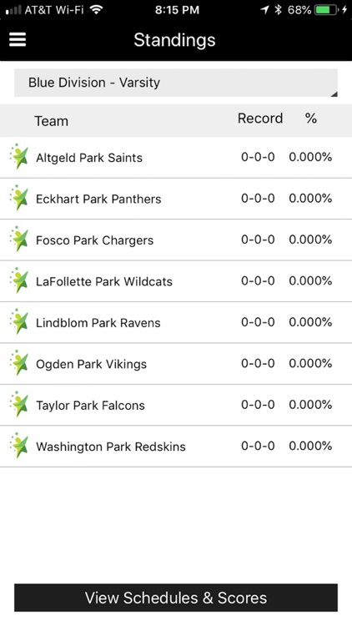Select the Altgeld Park Saints team name
The image size is (352, 626).
89,158
